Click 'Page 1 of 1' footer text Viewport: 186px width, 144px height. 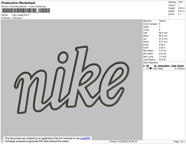[x=179, y=142]
